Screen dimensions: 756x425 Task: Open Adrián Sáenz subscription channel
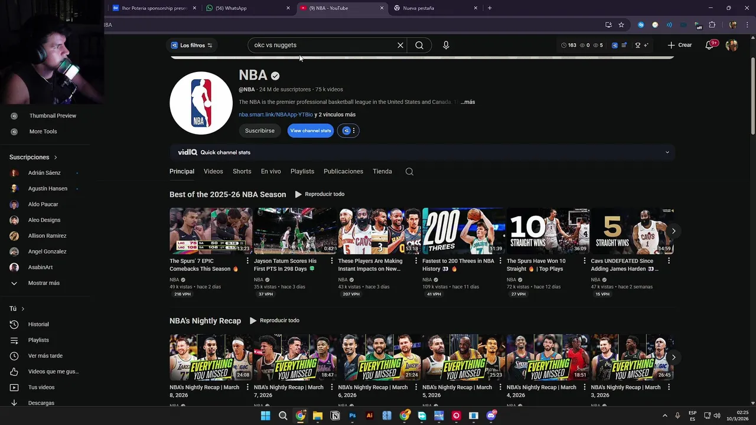click(44, 173)
